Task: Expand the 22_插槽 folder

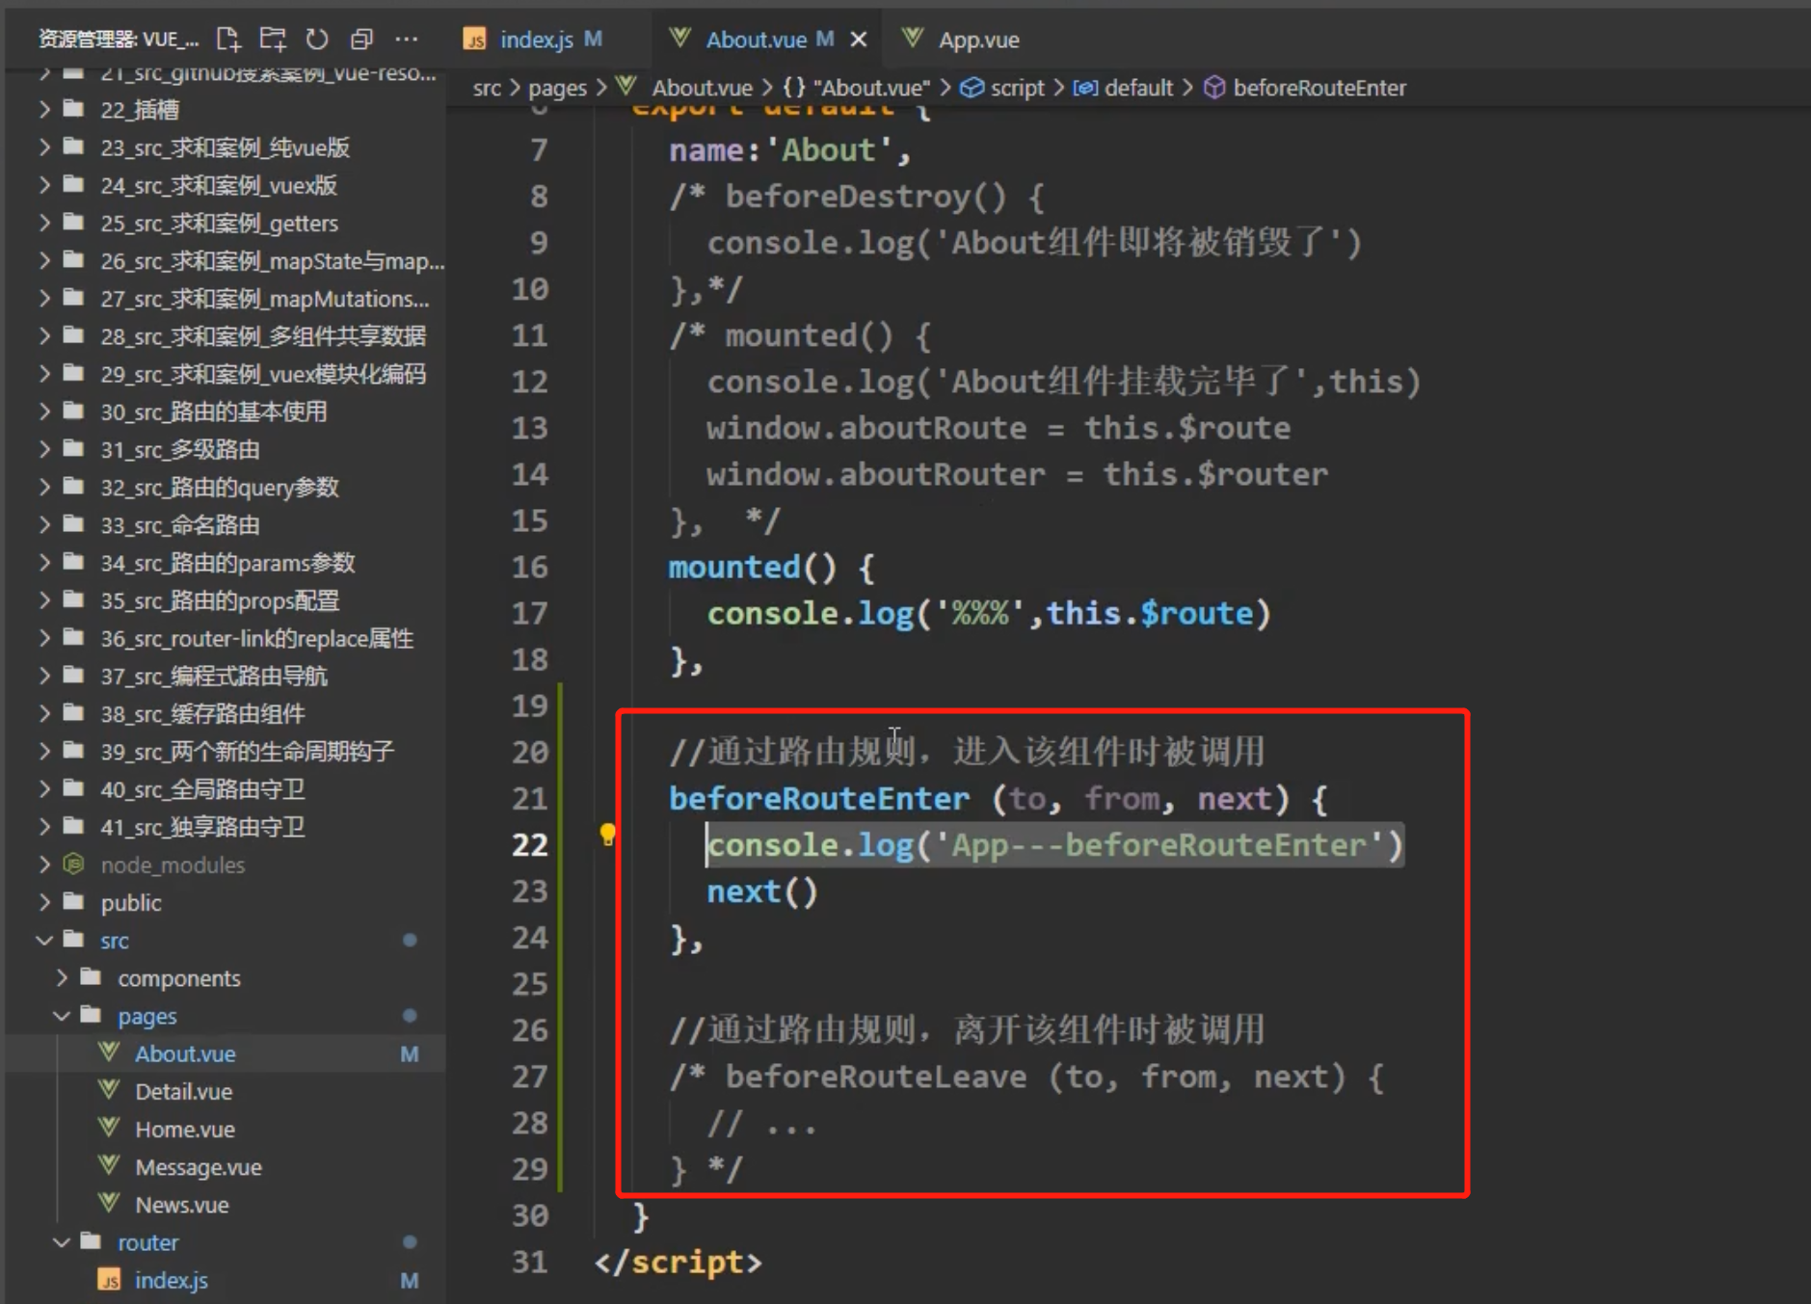Action: (44, 110)
